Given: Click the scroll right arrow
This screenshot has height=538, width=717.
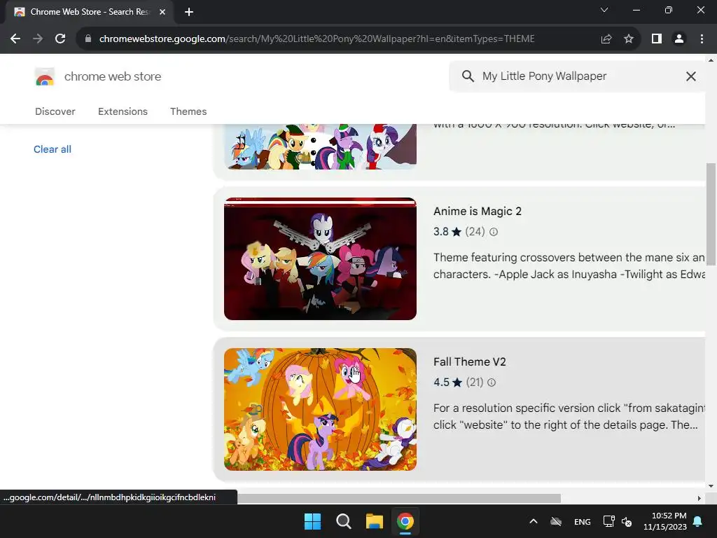Looking at the screenshot, I should (x=699, y=498).
